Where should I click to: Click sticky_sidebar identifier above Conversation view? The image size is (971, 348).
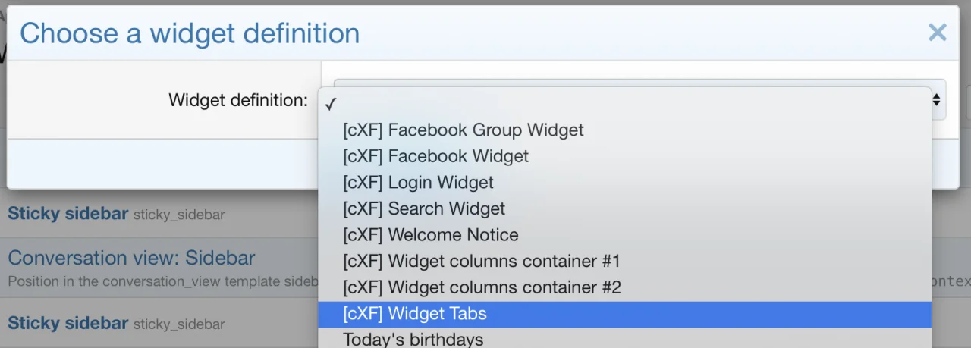pos(179,215)
